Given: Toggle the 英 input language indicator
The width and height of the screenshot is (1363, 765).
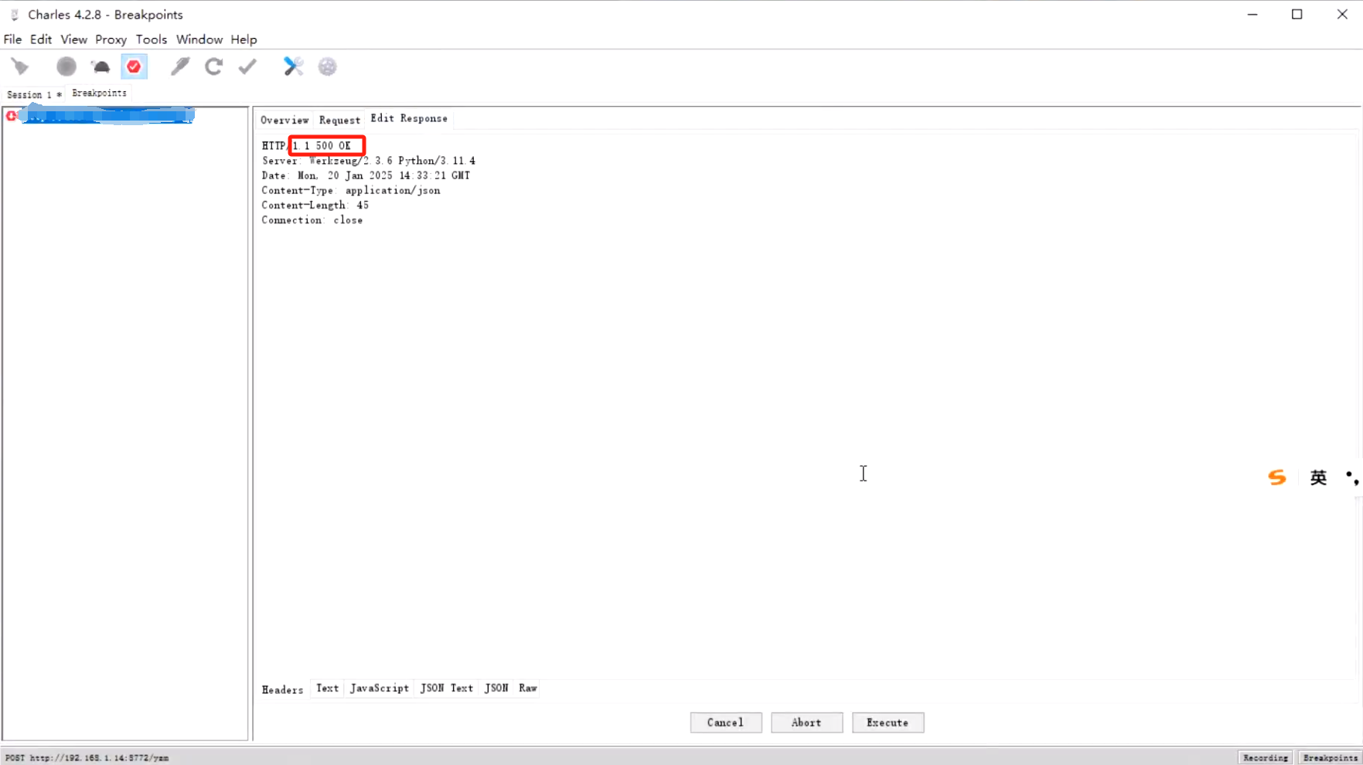Looking at the screenshot, I should point(1318,478).
